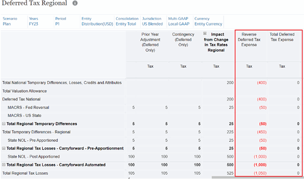
Task: Collapse Total Regional Tax Losses Pre-Apportionment row
Action: pyautogui.click(x=4, y=149)
